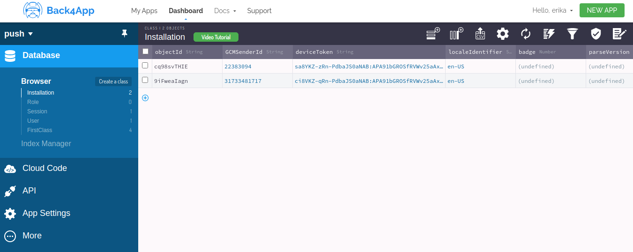Click the Back4App robot logo
Viewport: 633px width, 252px height.
click(x=32, y=10)
